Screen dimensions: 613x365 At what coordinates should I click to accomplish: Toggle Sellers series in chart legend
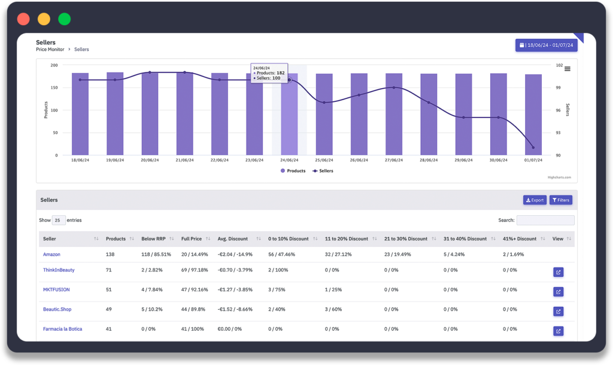click(323, 171)
